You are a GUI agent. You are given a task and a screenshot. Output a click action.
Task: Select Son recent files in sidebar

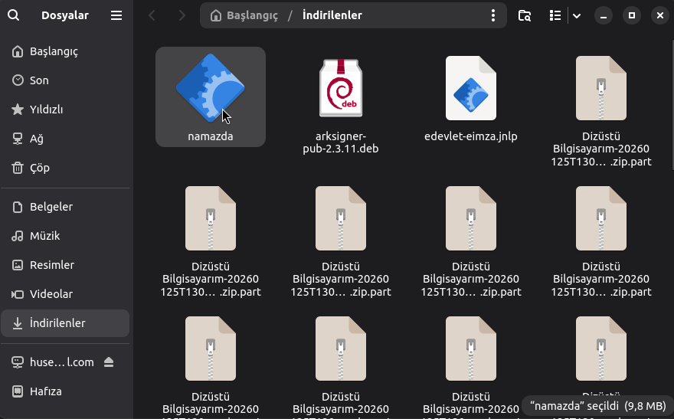(39, 80)
